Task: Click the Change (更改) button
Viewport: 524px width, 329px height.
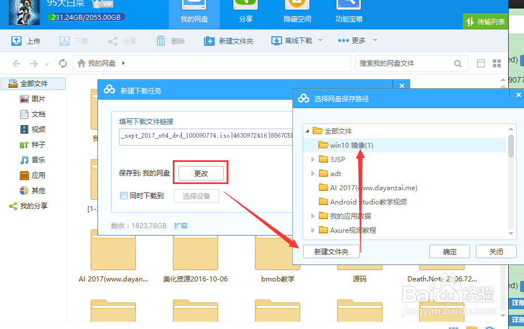Action: point(201,173)
